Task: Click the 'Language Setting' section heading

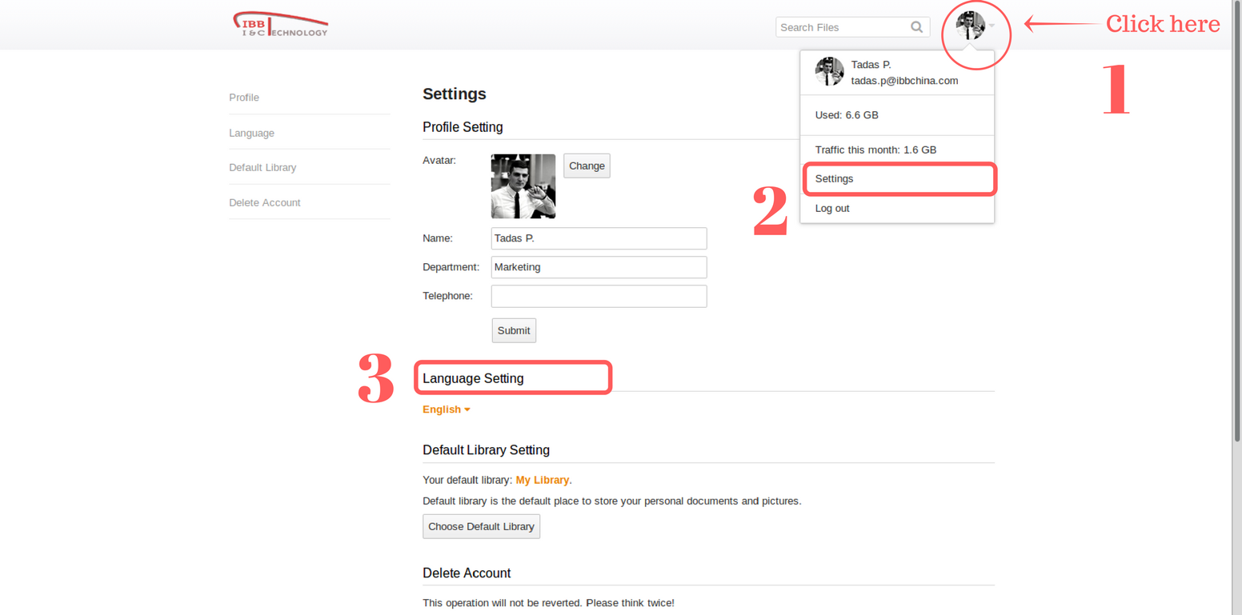Action: 473,378
